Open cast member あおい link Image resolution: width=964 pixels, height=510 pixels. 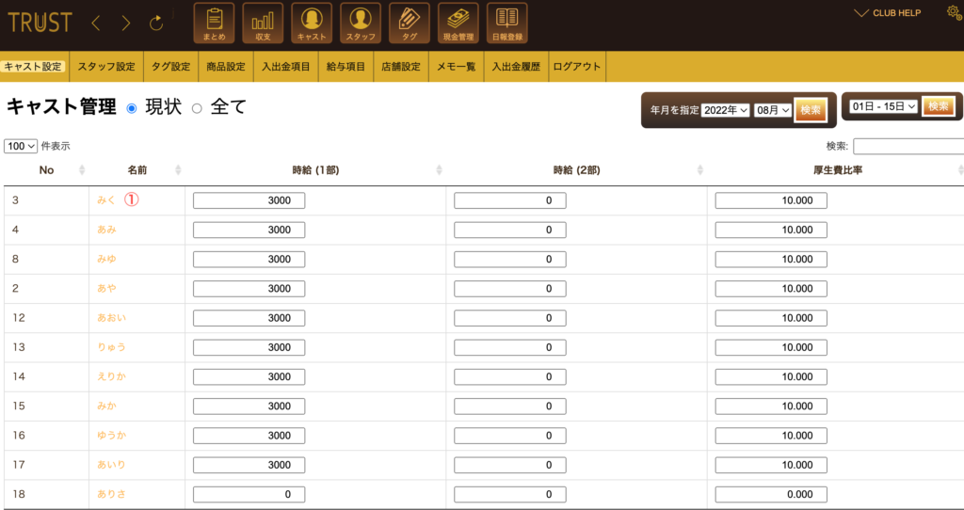(111, 318)
